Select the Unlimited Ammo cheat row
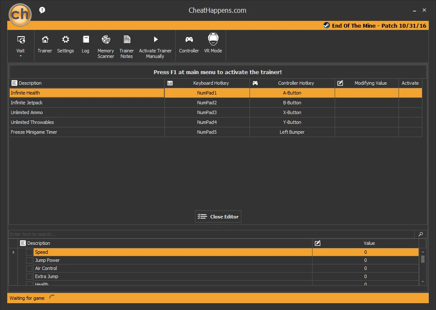 coord(85,112)
